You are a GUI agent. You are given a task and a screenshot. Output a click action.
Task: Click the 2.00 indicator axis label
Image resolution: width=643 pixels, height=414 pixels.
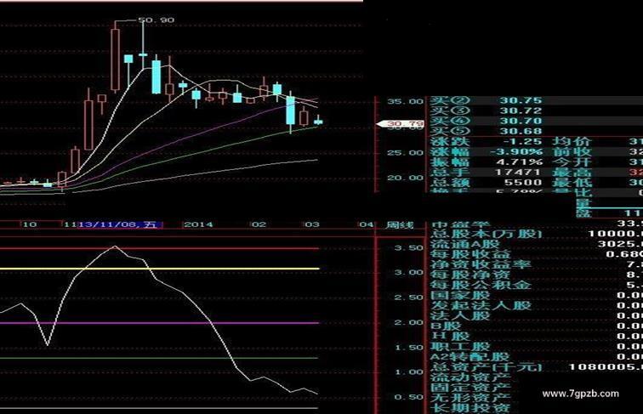pos(408,322)
